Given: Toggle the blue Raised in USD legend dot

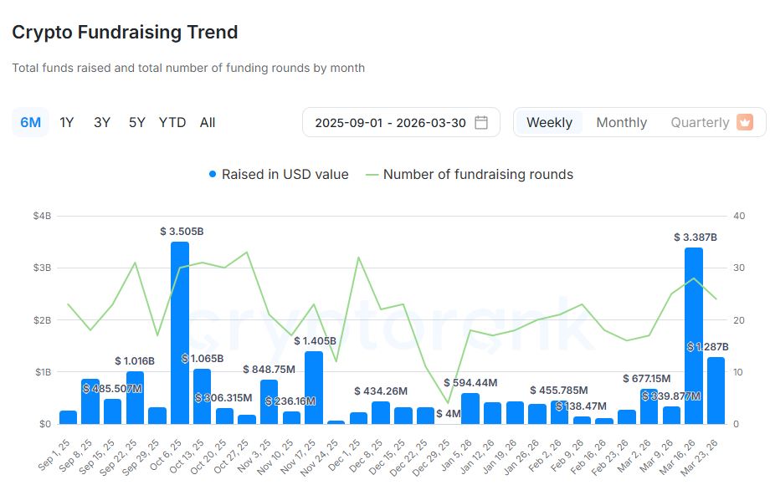Looking at the screenshot, I should pyautogui.click(x=213, y=175).
